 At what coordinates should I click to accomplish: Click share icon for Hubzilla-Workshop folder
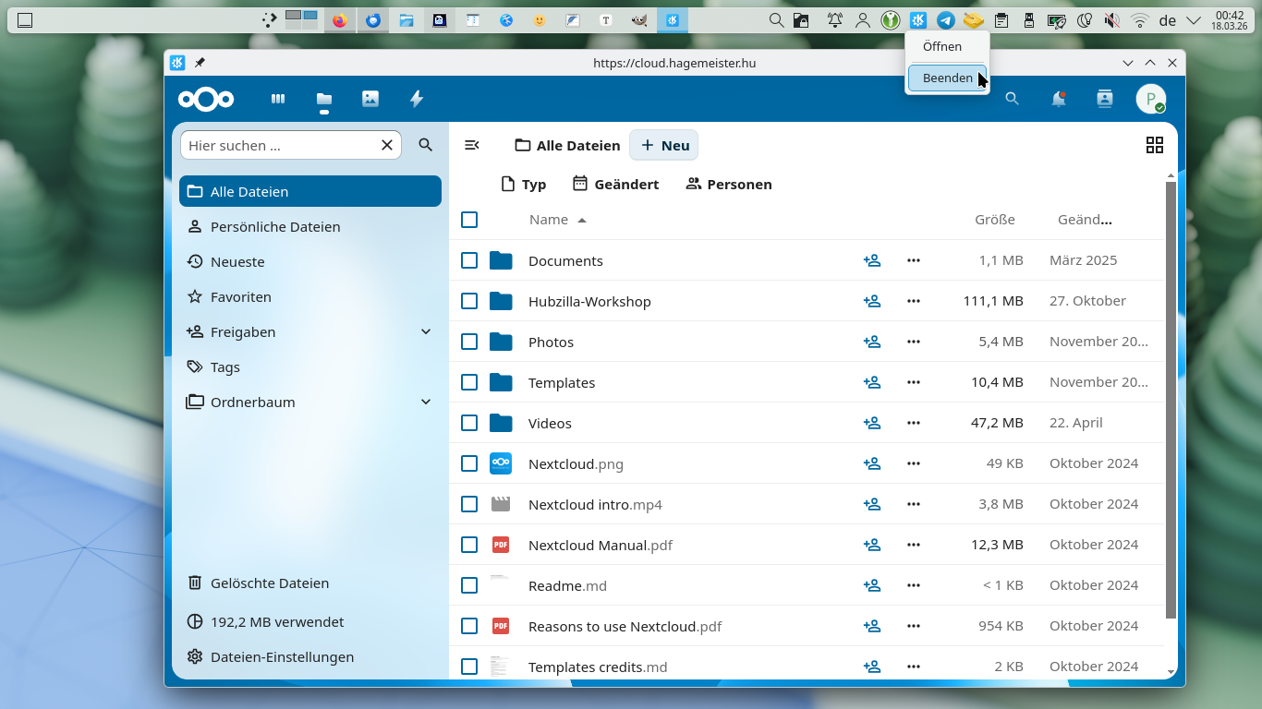click(x=871, y=301)
